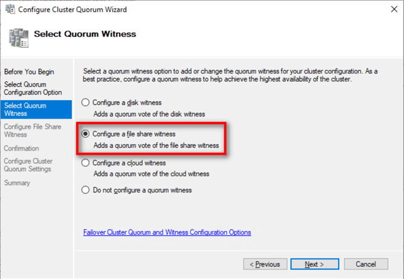The height and width of the screenshot is (279, 404).
Task: Pick the Configure a cloud witness option
Action: [86, 163]
